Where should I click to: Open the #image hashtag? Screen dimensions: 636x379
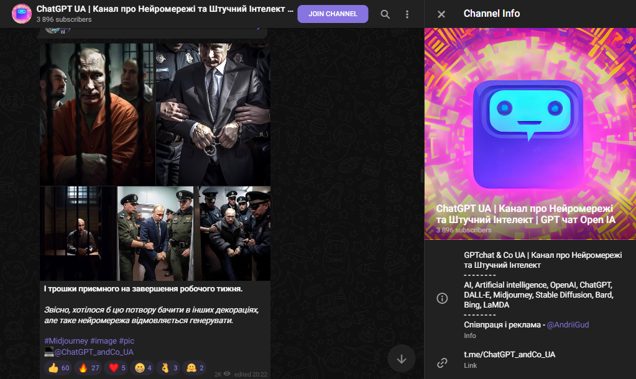(103, 341)
